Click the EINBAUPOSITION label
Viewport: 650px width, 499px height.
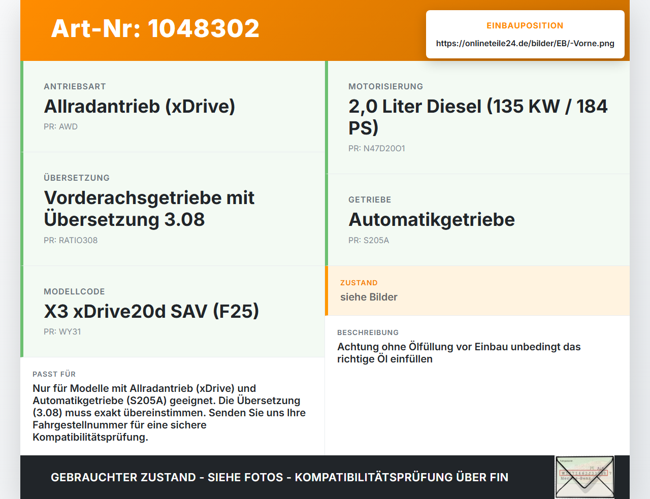click(x=525, y=25)
